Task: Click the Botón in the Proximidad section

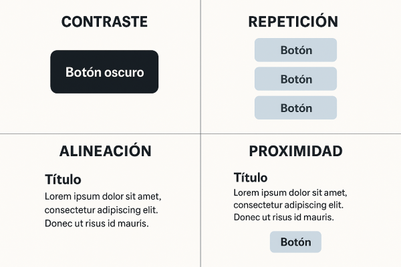Action: click(295, 242)
